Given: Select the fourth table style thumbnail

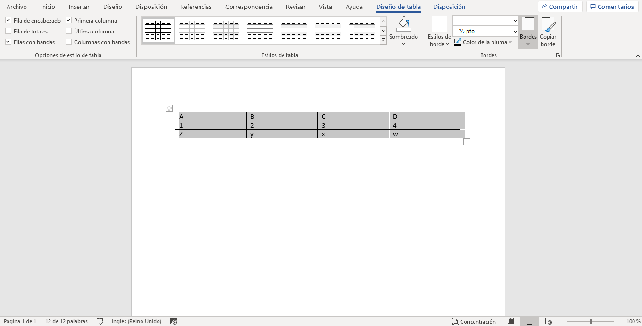Looking at the screenshot, I should coord(260,31).
